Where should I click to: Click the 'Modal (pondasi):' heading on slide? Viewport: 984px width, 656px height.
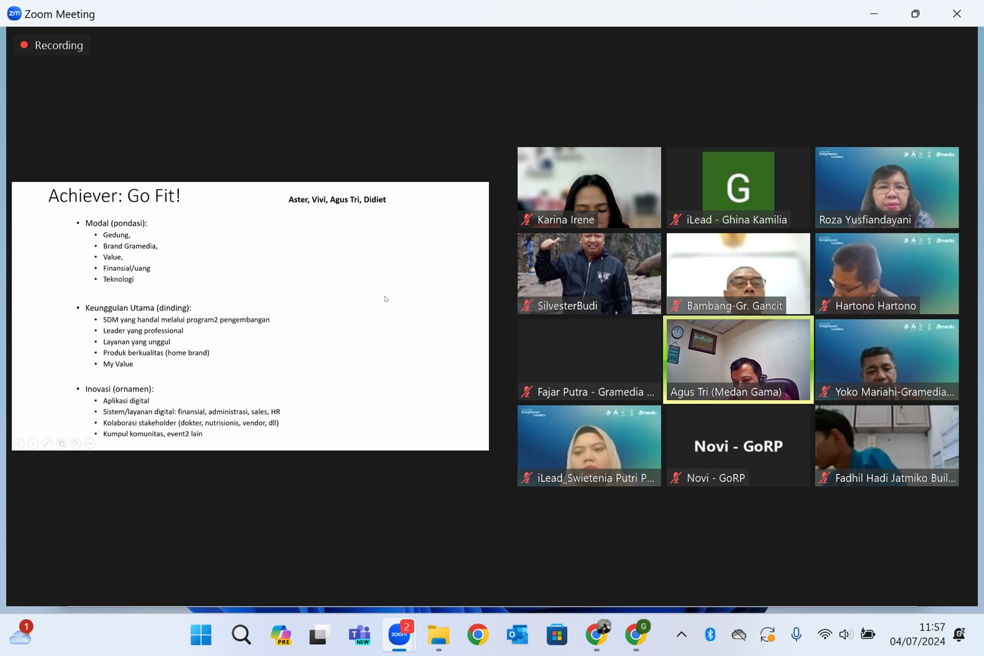coord(116,223)
